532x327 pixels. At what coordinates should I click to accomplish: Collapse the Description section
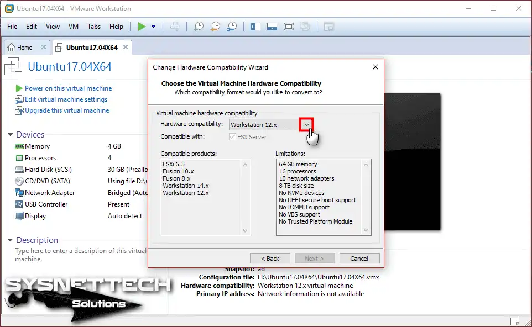click(x=10, y=240)
